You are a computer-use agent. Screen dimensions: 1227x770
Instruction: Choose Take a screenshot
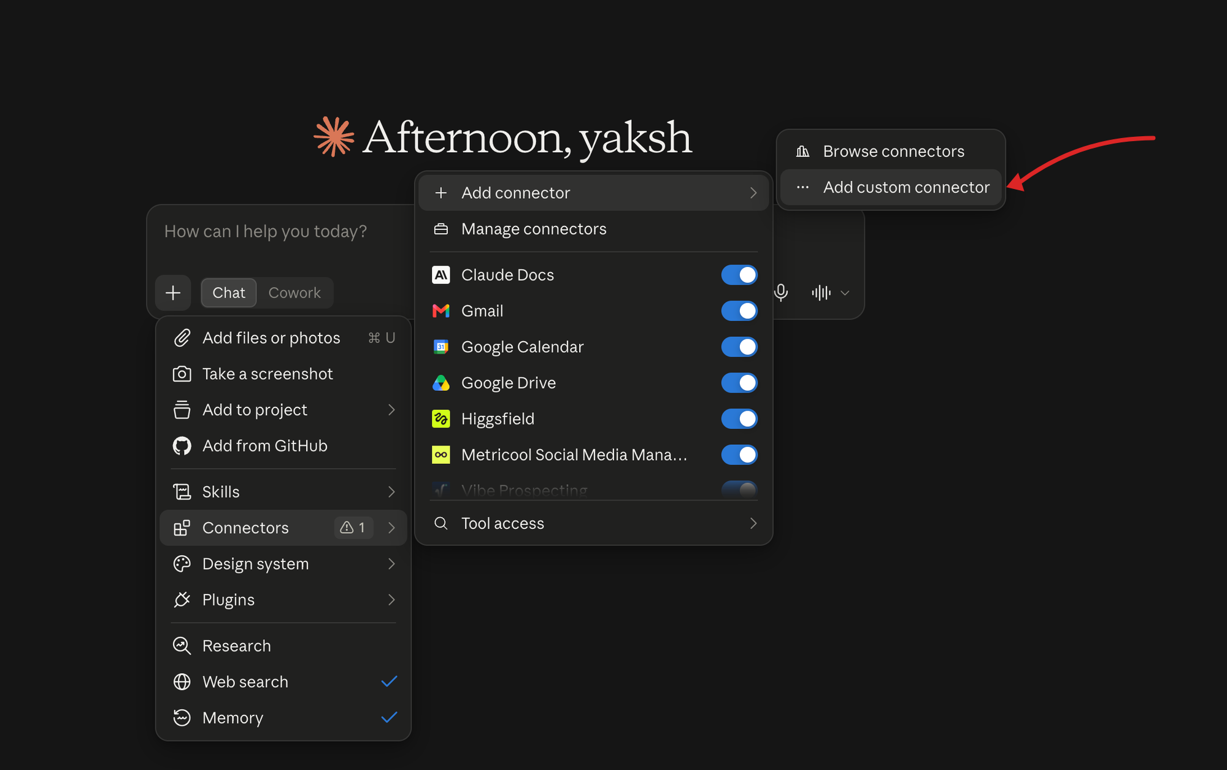pos(283,374)
